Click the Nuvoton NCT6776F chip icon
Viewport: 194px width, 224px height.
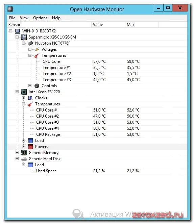[x=30, y=43]
